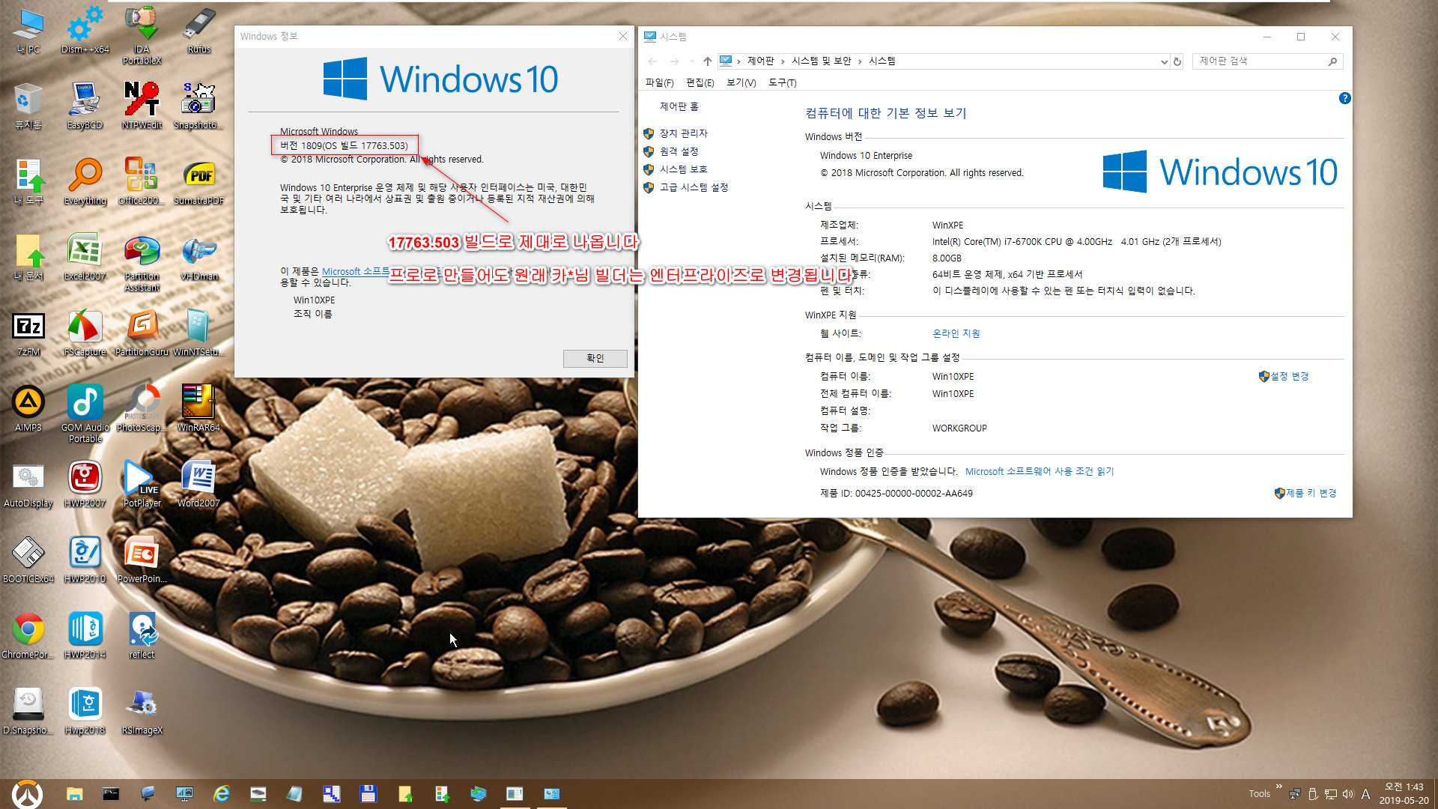The width and height of the screenshot is (1438, 809).
Task: Open the Recycle Bin (휴지통) icon
Action: [x=28, y=106]
